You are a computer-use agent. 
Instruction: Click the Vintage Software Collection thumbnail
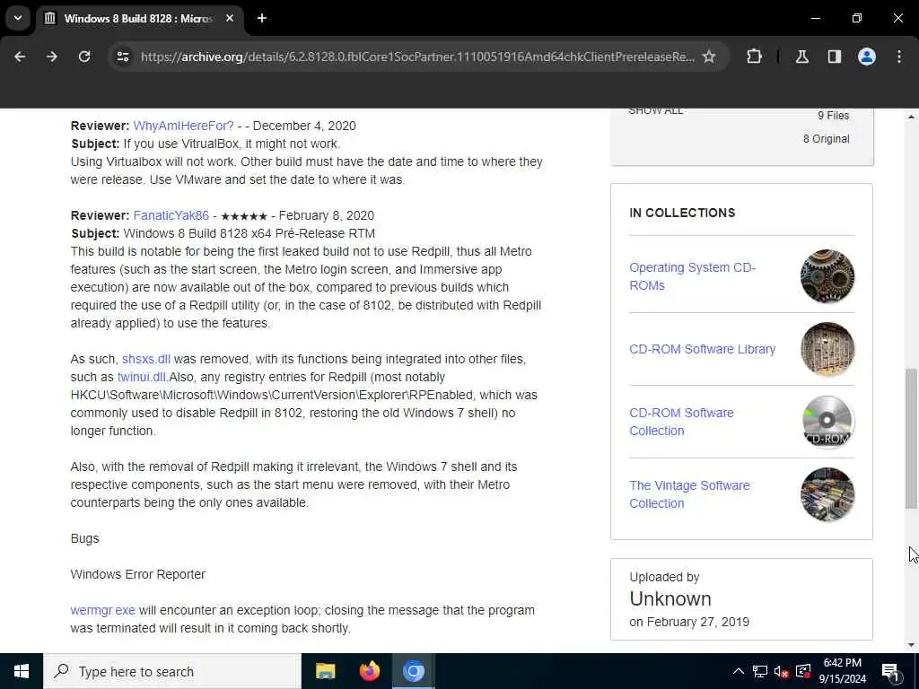[827, 494]
